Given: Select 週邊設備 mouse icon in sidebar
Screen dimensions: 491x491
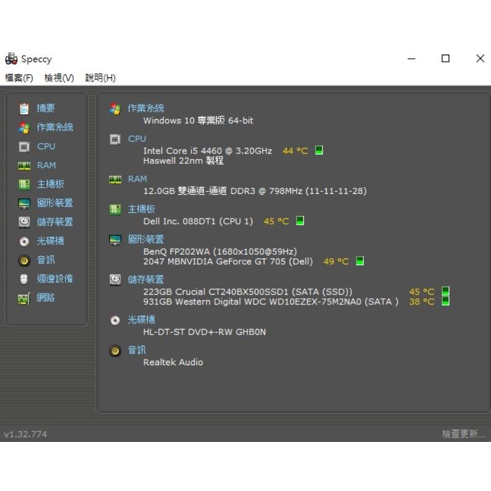Looking at the screenshot, I should tap(24, 279).
